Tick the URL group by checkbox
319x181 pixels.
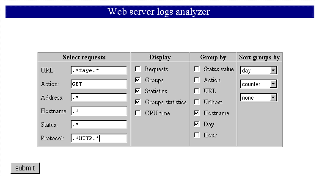[x=197, y=91]
